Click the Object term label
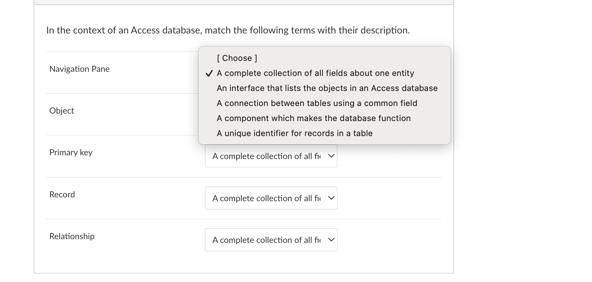 point(61,111)
